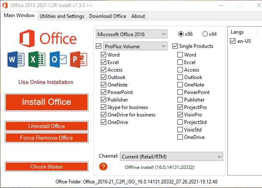262x188 pixels.
Task: Click the Outlook application icon
Action: (x=58, y=59)
